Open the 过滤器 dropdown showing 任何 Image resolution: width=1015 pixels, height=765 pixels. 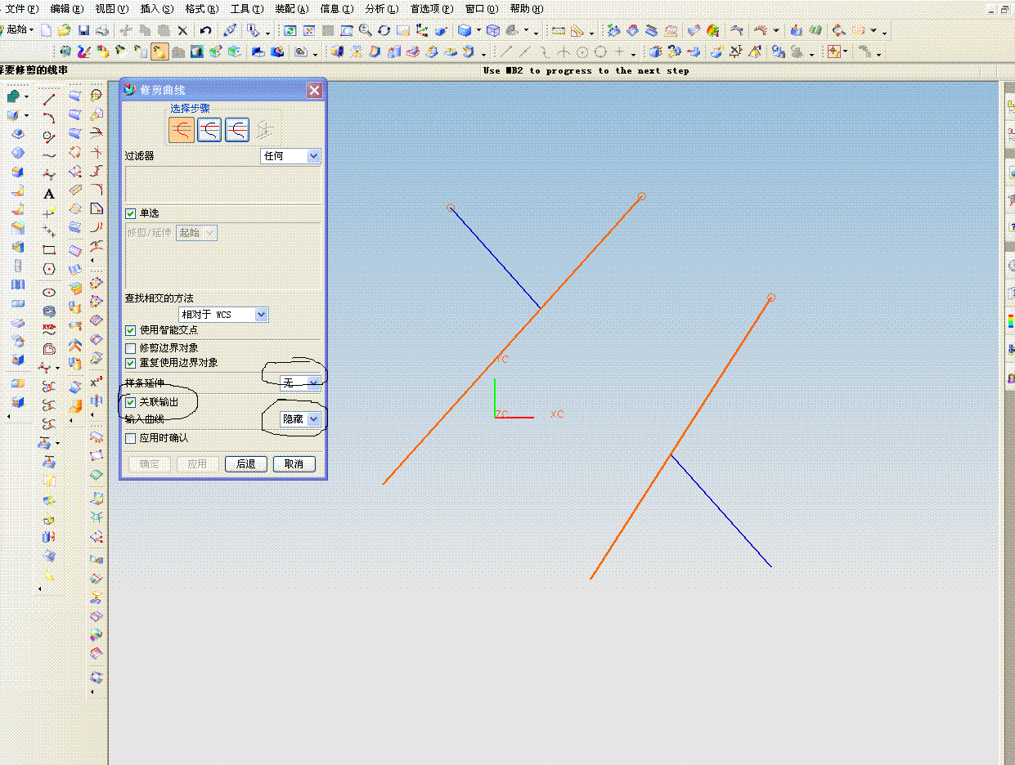pyautogui.click(x=290, y=155)
